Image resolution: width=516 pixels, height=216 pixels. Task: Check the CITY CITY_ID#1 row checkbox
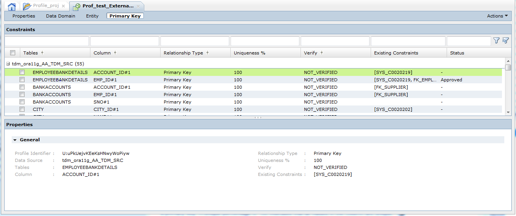(22, 109)
